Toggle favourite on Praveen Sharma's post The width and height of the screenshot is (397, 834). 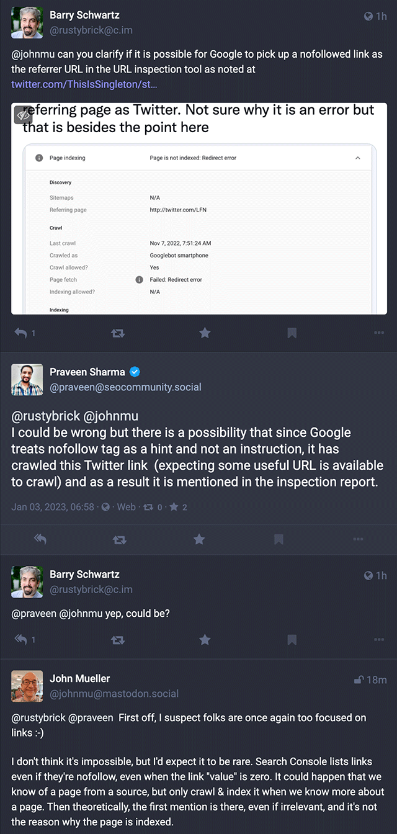pyautogui.click(x=199, y=539)
